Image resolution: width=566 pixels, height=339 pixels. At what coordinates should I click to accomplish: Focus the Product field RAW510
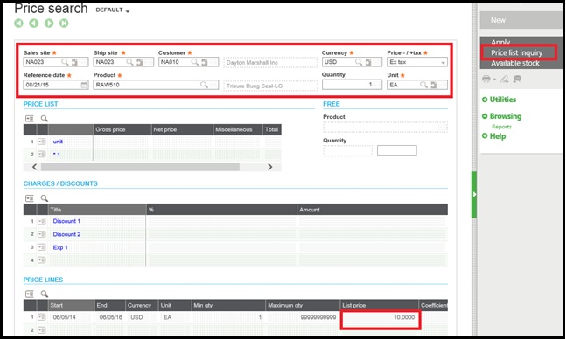point(156,85)
